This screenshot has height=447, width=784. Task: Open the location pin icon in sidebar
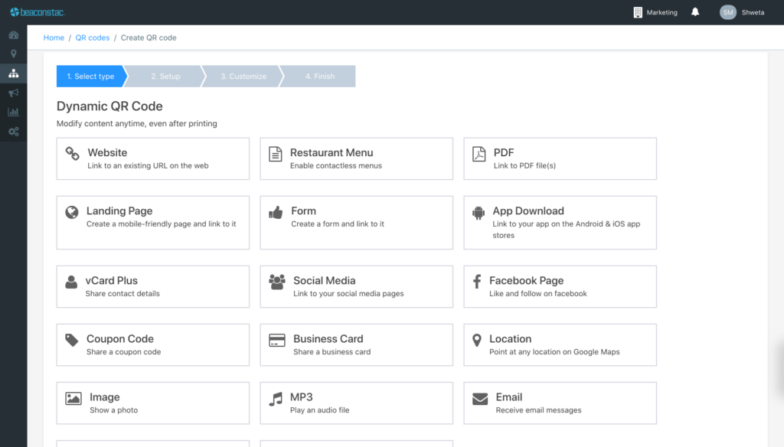14,54
